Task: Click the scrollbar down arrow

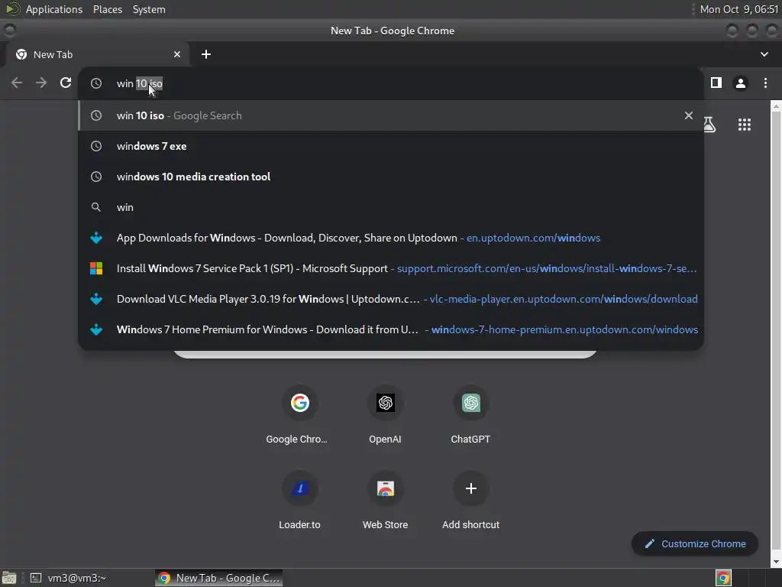Action: (776, 562)
